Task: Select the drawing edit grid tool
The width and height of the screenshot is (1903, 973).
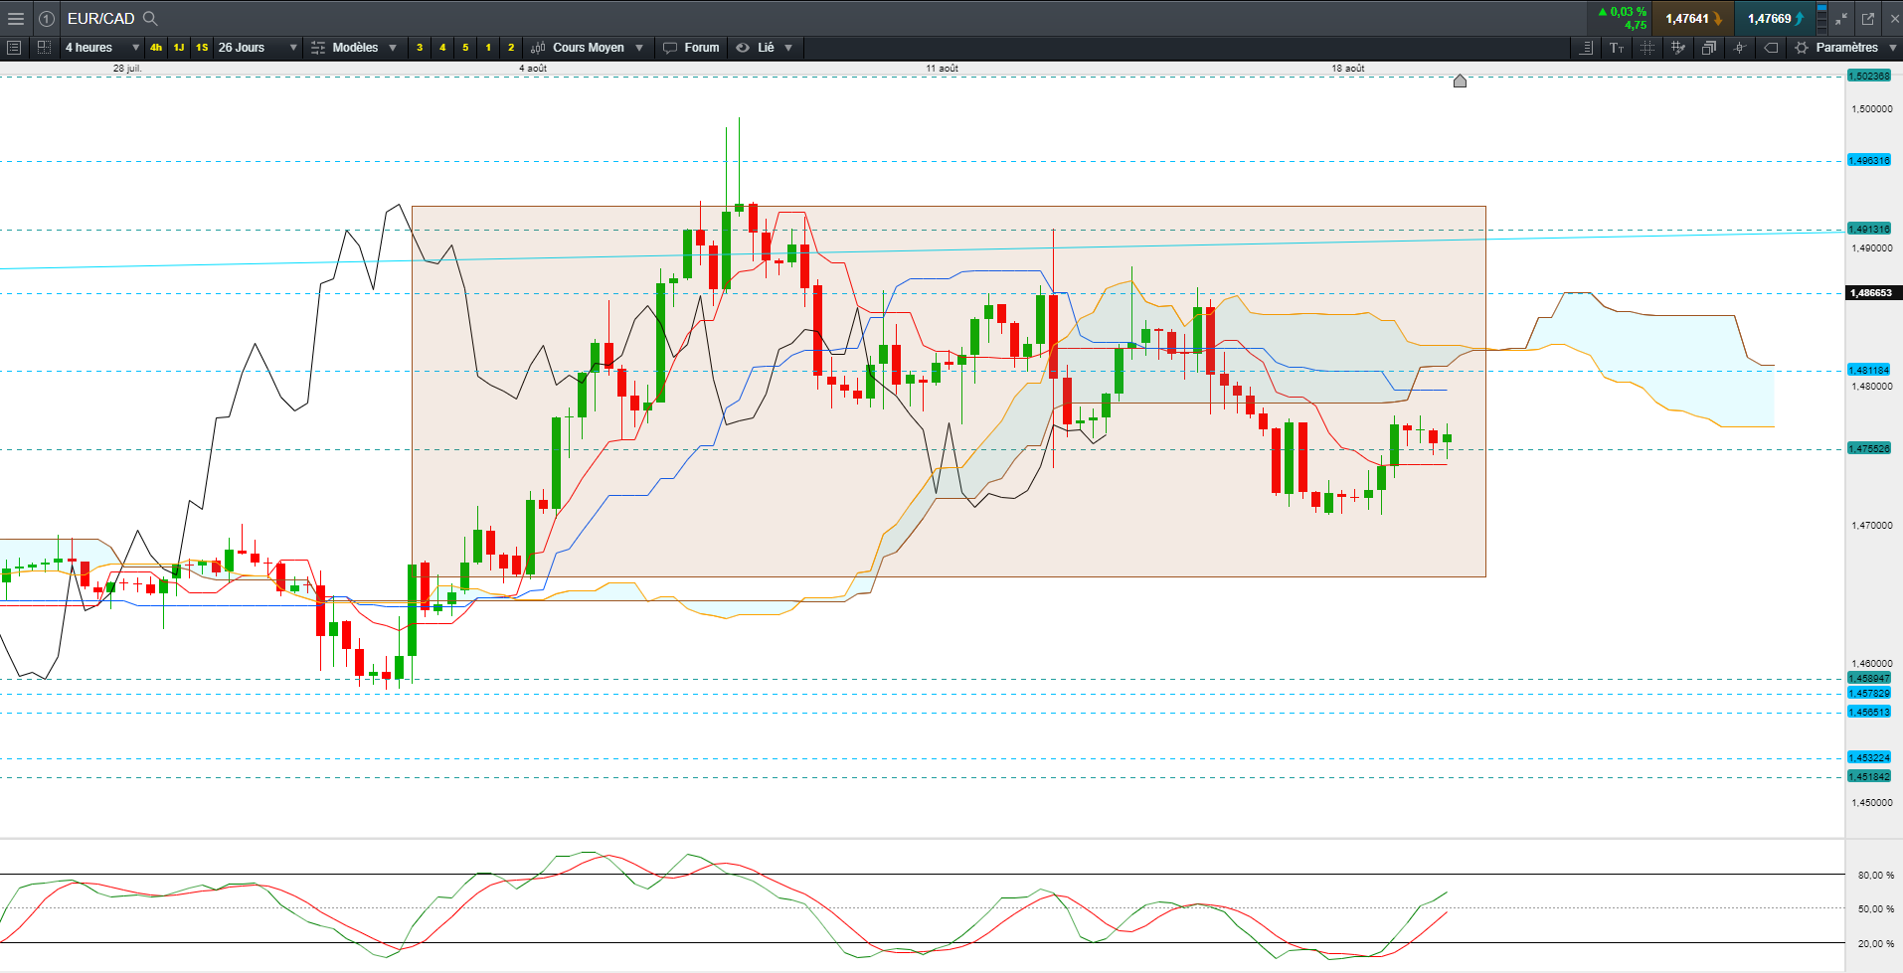Action: pos(1678,48)
